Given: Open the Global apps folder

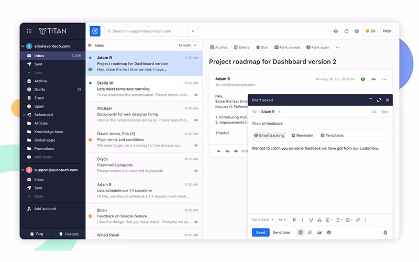Looking at the screenshot, I should click(x=53, y=140).
